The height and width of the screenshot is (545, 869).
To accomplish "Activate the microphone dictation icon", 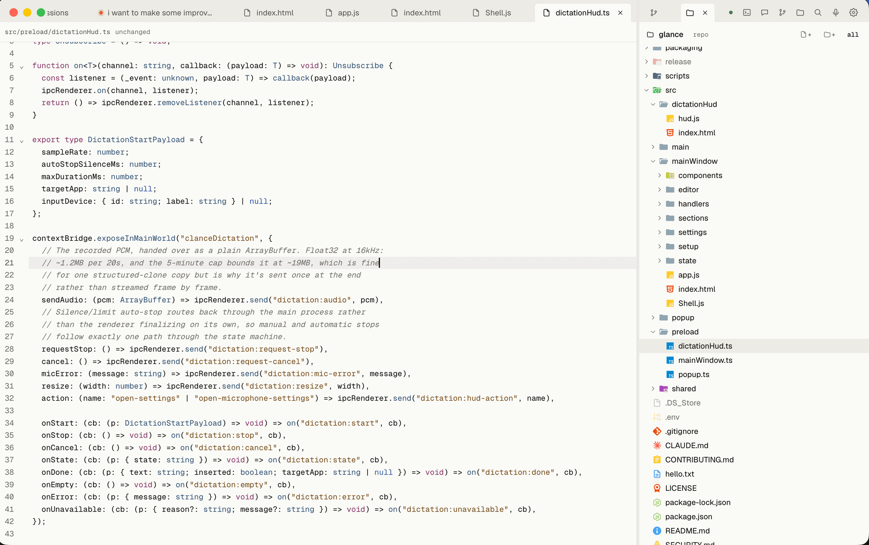I will [836, 13].
